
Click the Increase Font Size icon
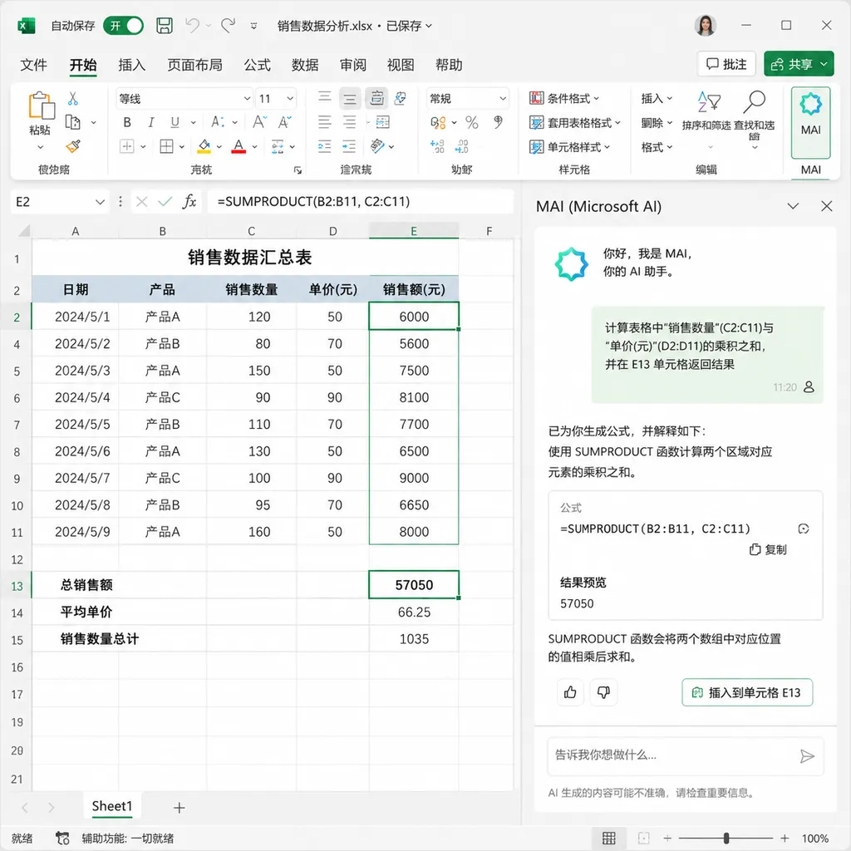(x=259, y=122)
